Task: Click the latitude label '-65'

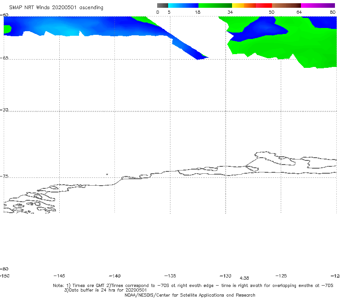Action: 4,58
